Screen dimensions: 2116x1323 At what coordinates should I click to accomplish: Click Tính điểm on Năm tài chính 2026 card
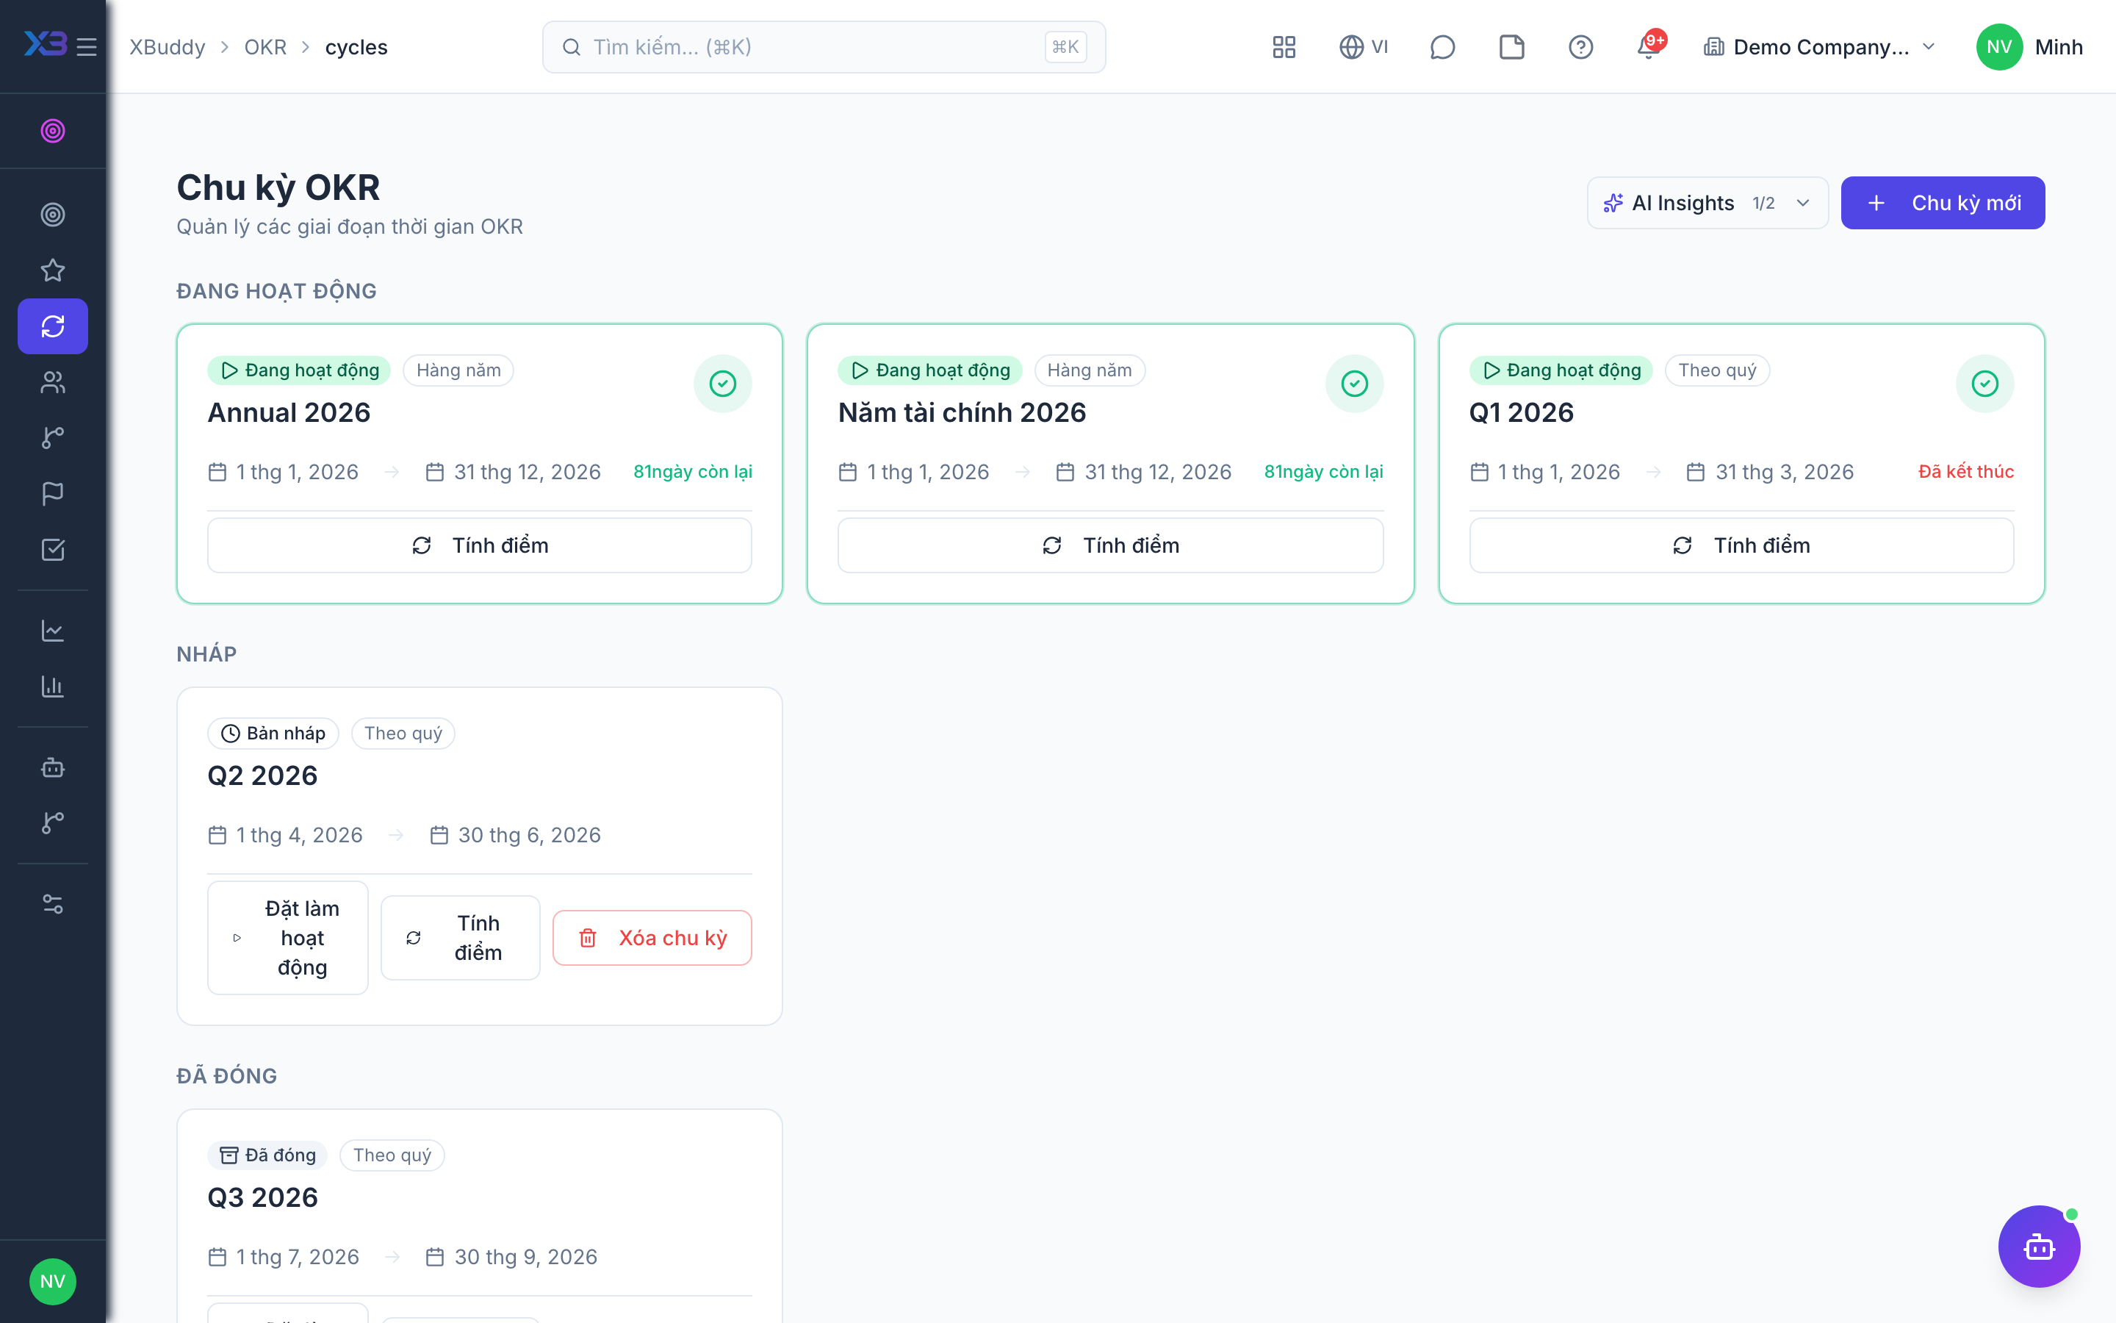coord(1109,545)
